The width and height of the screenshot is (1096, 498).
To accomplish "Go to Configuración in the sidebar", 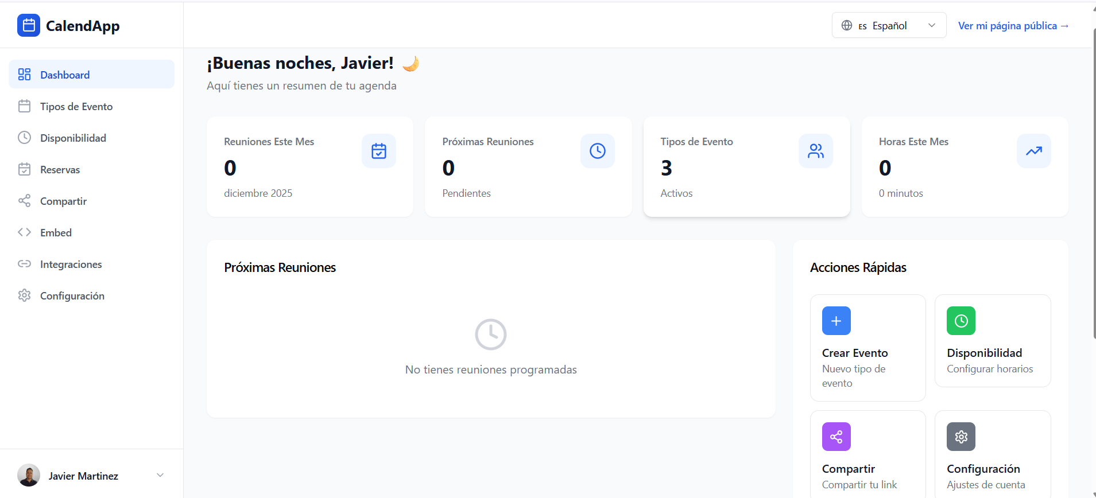I will (x=91, y=295).
